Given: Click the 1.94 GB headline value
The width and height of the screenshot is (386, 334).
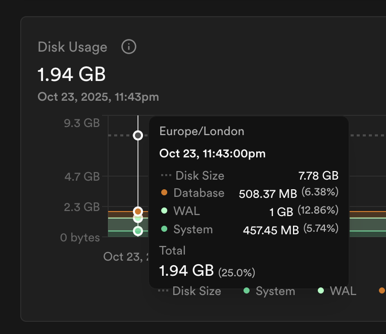Looking at the screenshot, I should coord(72,74).
